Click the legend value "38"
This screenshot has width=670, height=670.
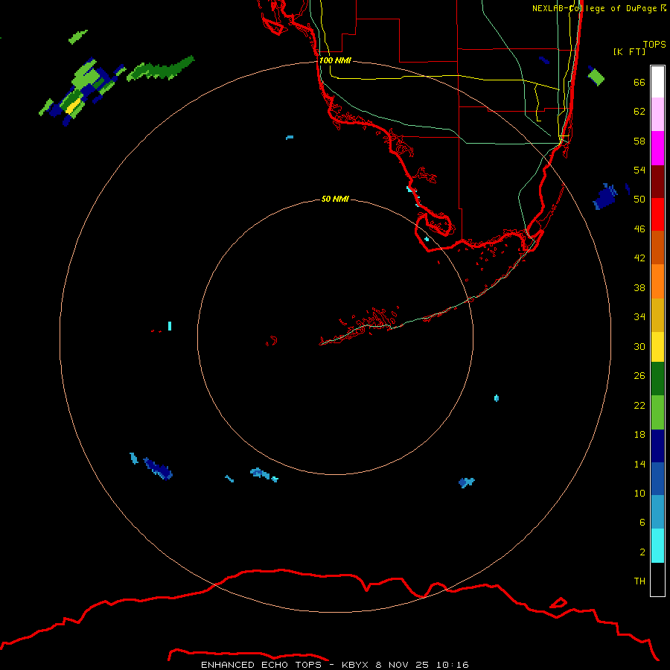point(639,288)
